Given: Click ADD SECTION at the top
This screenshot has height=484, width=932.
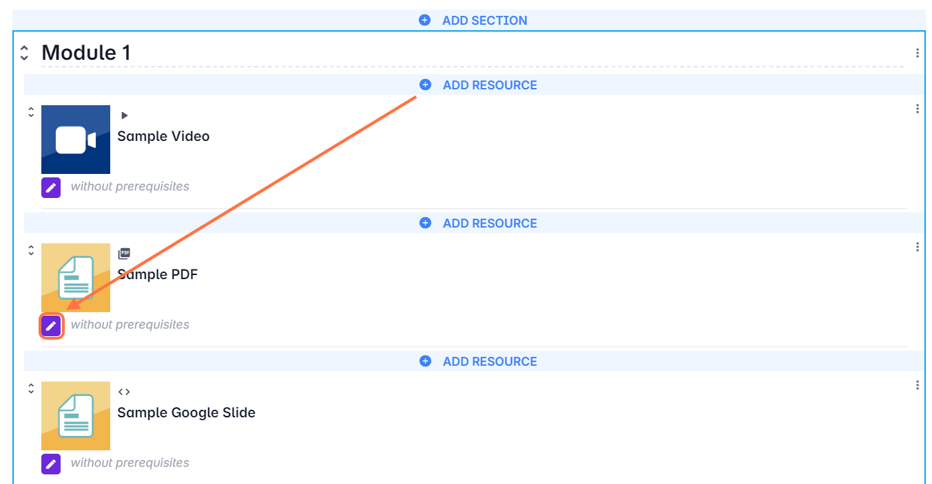Looking at the screenshot, I should [x=484, y=21].
